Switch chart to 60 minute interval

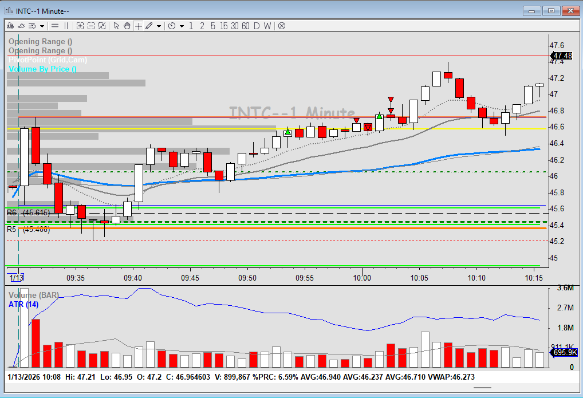pos(245,26)
